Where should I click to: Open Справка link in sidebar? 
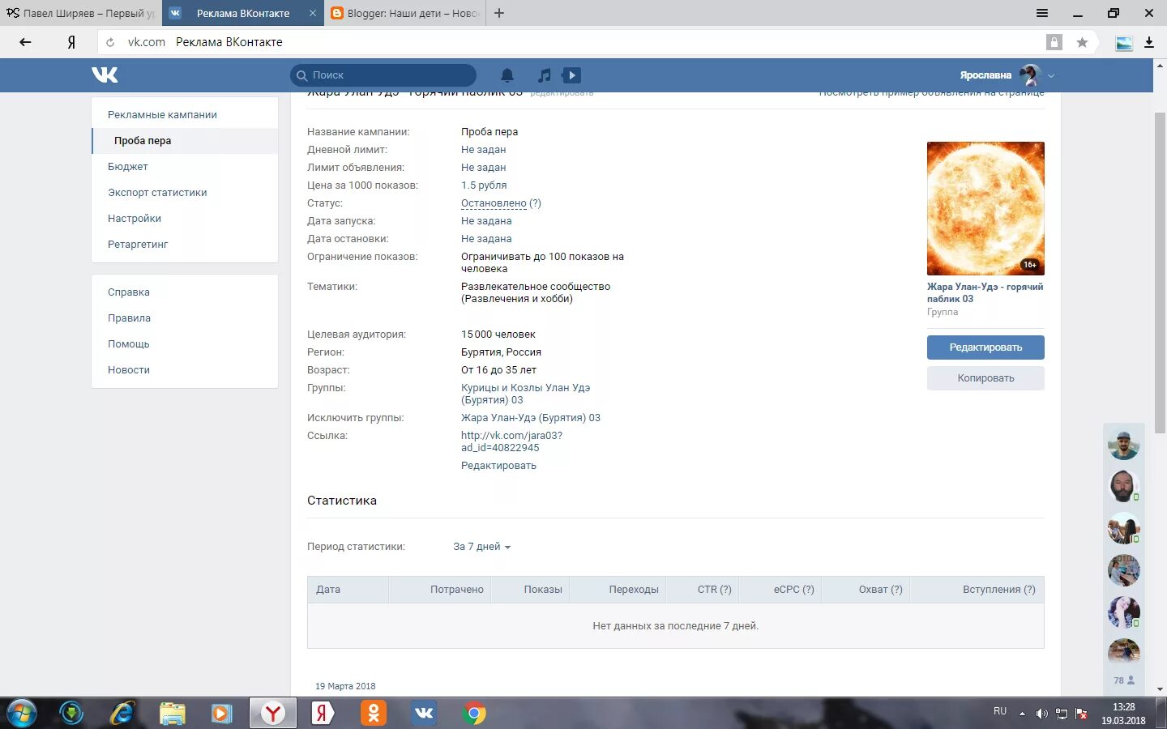pos(129,292)
